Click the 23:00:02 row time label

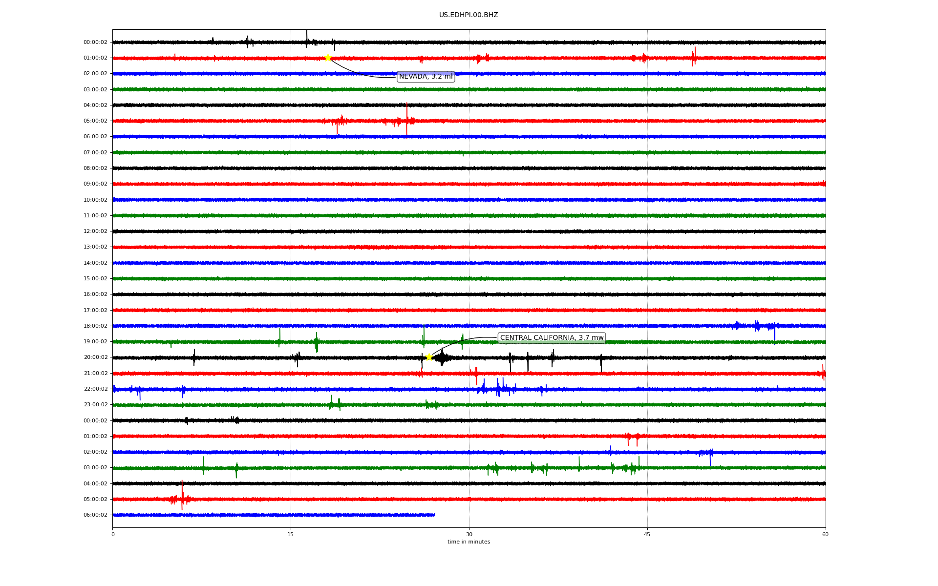(x=95, y=404)
